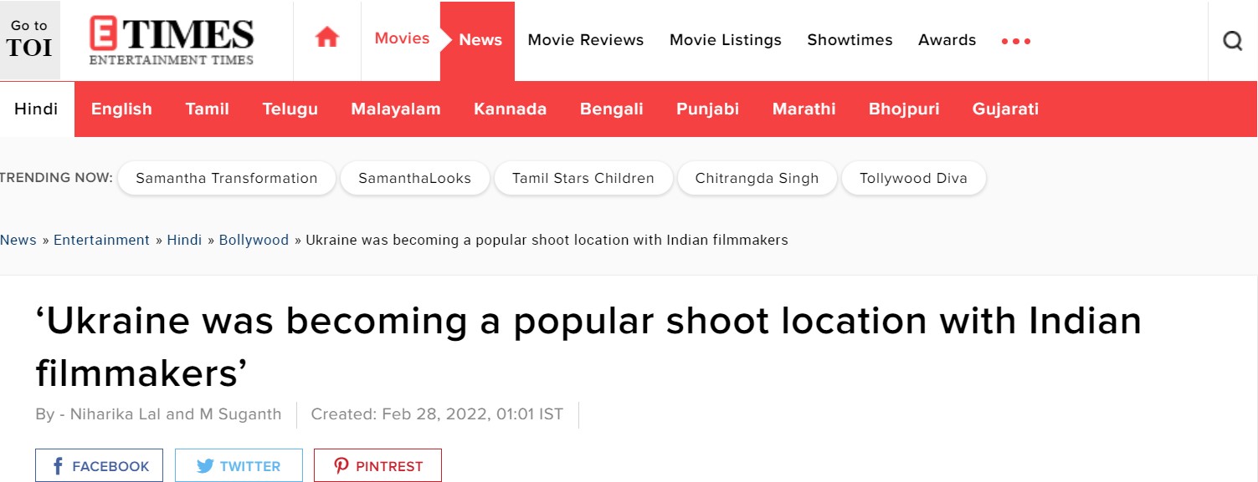Open trending topic Samantha Transformation
Image resolution: width=1258 pixels, height=482 pixels.
point(227,178)
